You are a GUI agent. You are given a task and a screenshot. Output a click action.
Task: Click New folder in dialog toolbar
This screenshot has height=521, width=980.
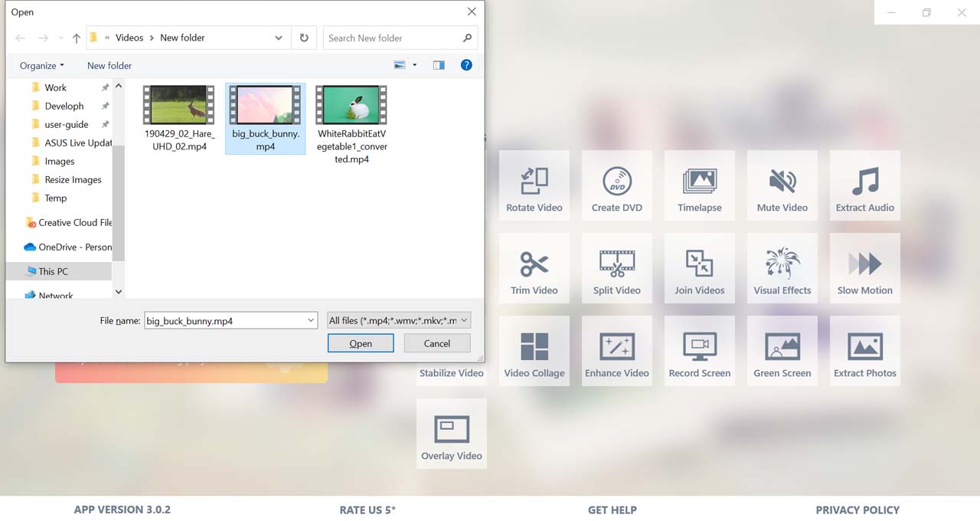109,65
